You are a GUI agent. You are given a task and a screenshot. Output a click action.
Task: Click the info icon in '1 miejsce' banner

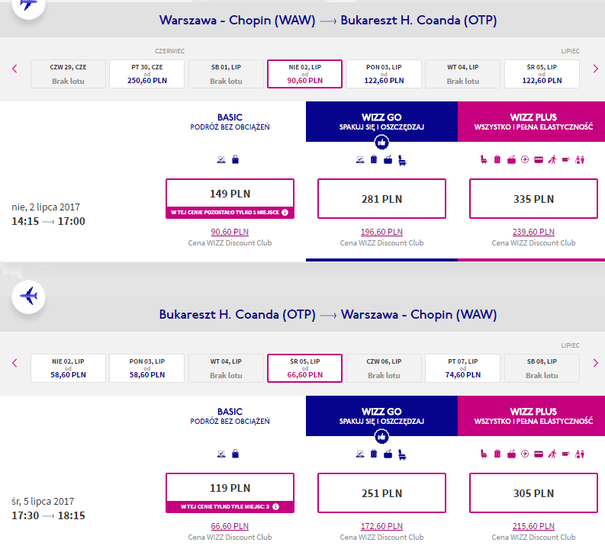click(x=285, y=213)
